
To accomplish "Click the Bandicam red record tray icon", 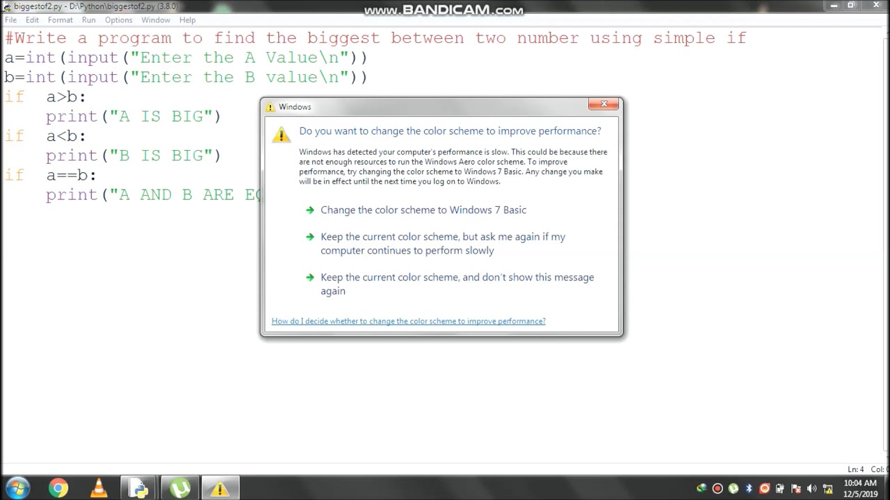I will [718, 488].
